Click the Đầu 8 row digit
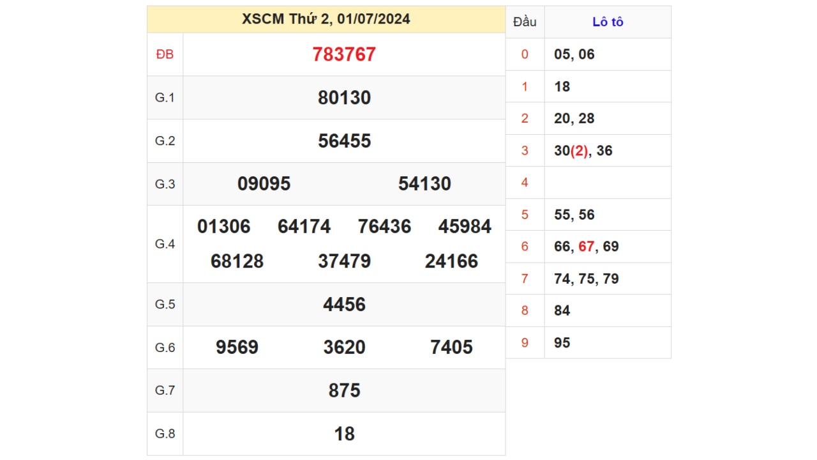The image size is (817, 460). click(x=525, y=310)
